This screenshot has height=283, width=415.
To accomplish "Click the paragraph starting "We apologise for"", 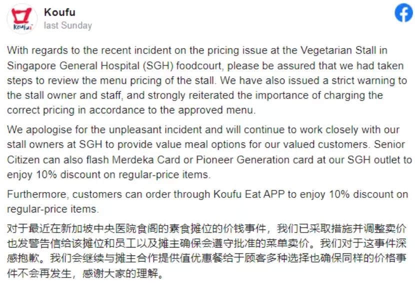I will click(x=209, y=152).
